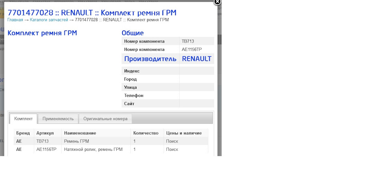Click Поиск link for AE1156TP row
This screenshot has height=177, width=385.
[172, 149]
